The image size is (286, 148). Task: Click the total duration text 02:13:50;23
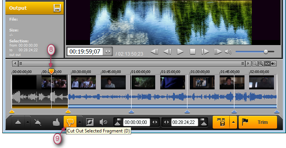(x=131, y=54)
